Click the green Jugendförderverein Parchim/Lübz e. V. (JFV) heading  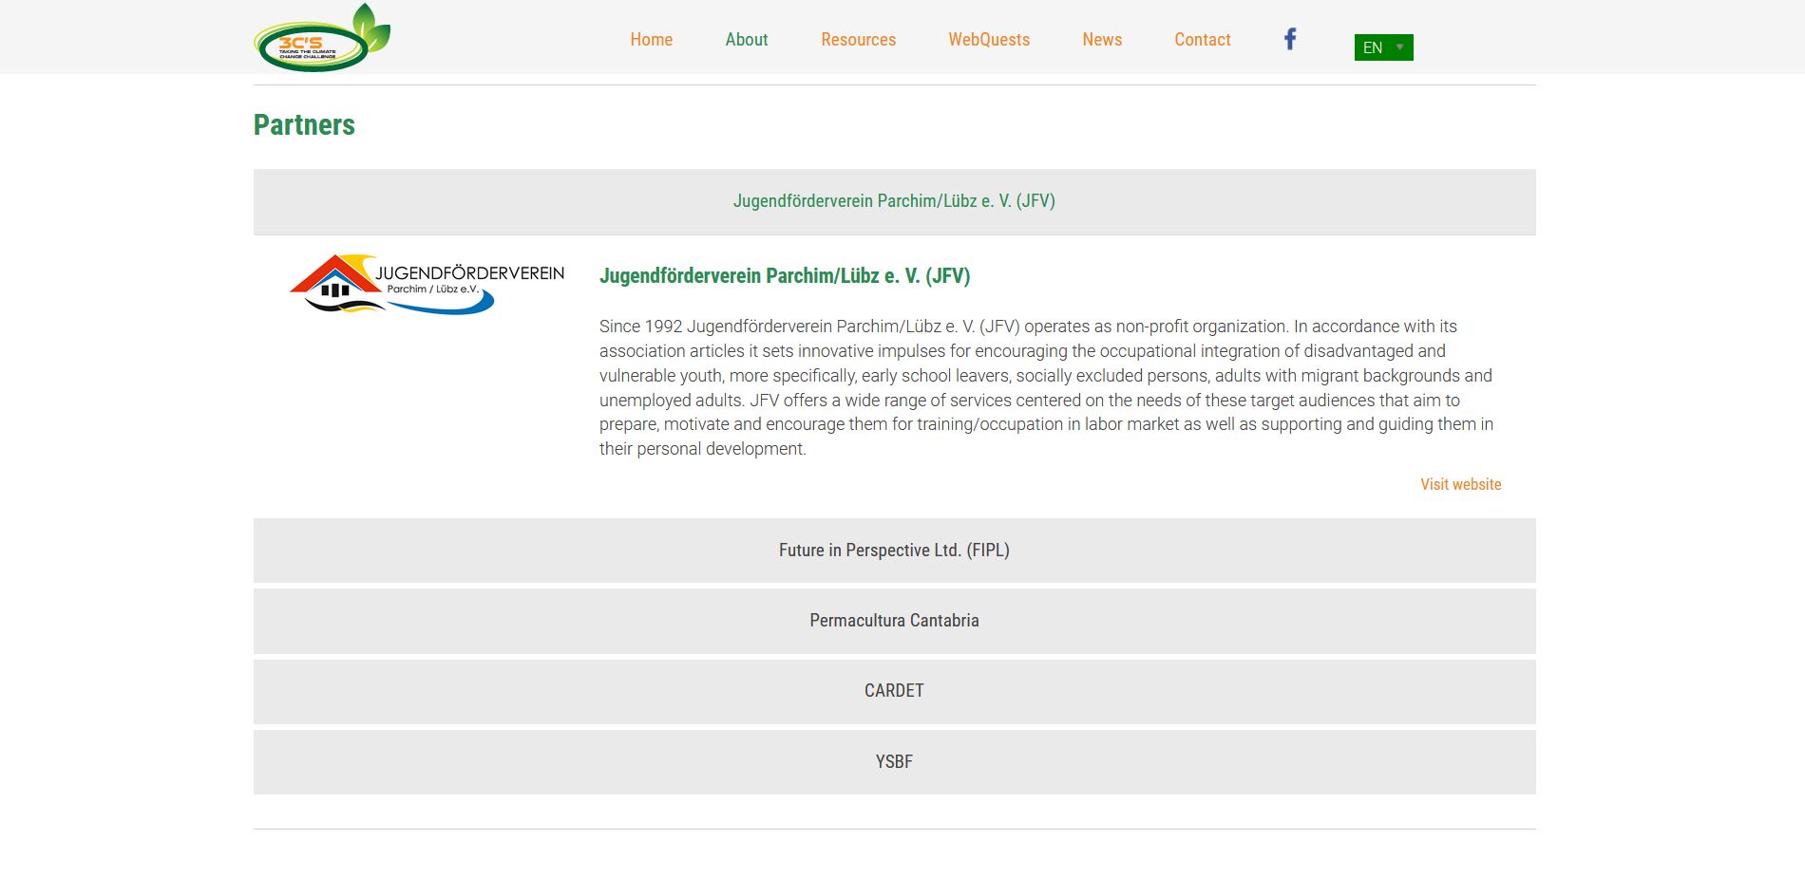point(785,276)
